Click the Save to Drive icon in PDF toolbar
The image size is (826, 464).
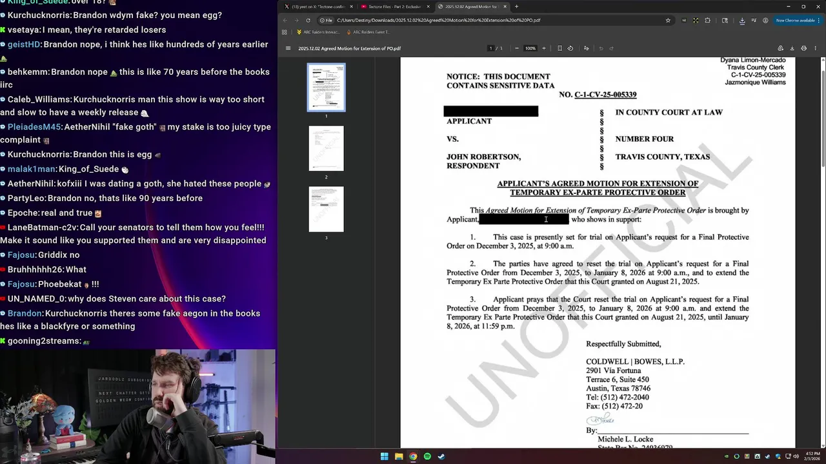(780, 48)
